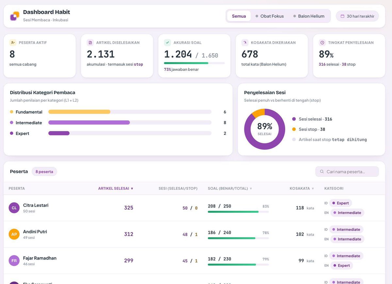Click the 208 / 250 score
This screenshot has width=392, height=284.
click(x=219, y=206)
